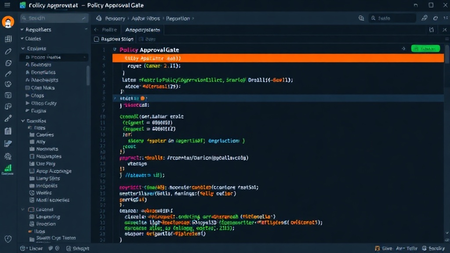Image resolution: width=450 pixels, height=253 pixels.
Task: Click the sidebar search field
Action: [x=54, y=18]
